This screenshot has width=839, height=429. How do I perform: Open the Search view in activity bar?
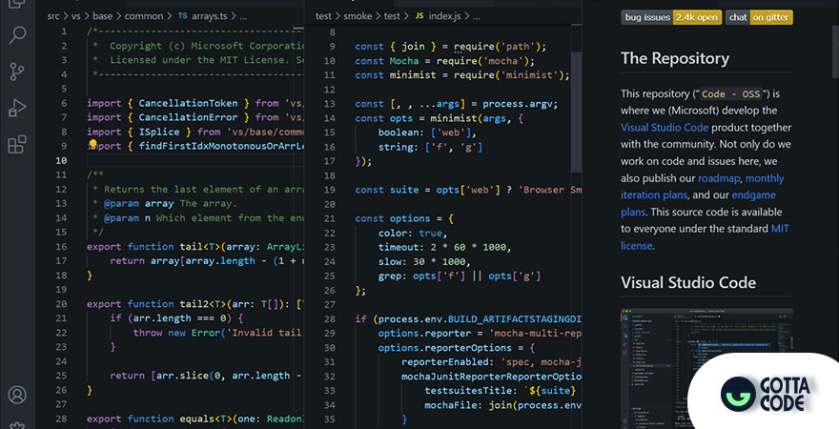17,35
